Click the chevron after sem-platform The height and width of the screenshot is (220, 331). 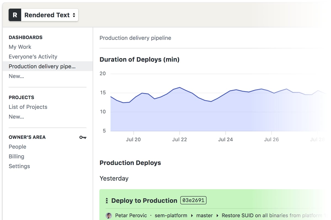click(191, 216)
